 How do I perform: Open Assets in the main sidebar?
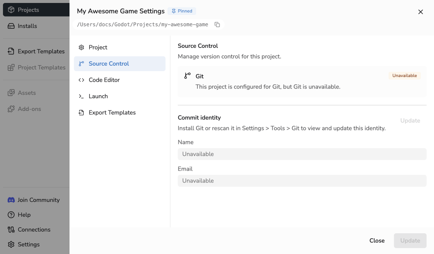click(x=36, y=93)
